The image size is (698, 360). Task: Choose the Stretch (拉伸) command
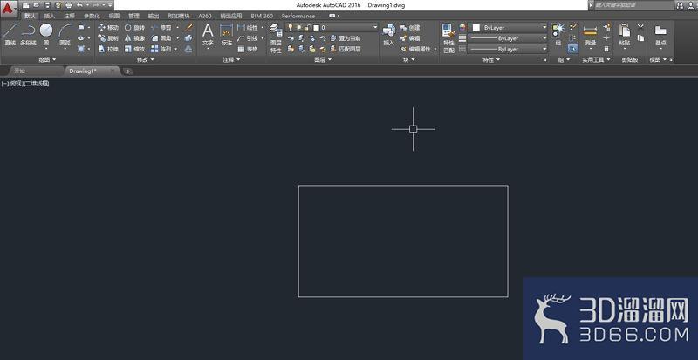point(108,49)
